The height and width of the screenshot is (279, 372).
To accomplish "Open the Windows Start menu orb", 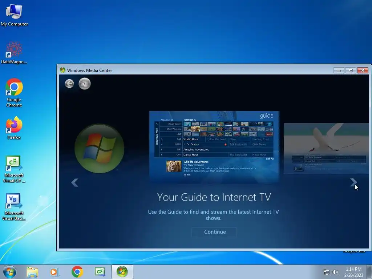I will pyautogui.click(x=10, y=272).
